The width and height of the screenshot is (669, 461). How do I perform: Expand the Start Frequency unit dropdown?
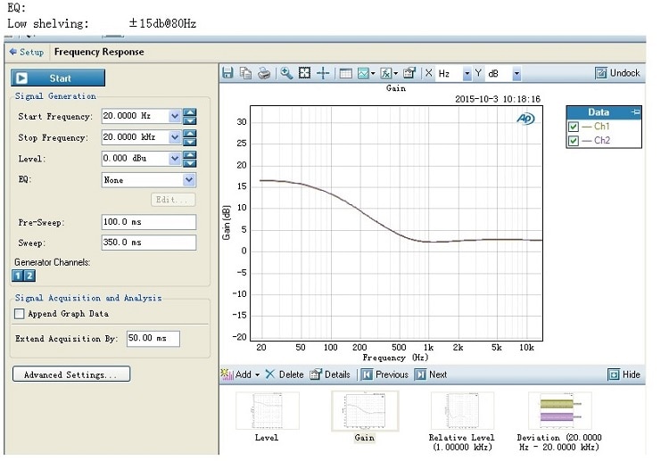click(175, 116)
